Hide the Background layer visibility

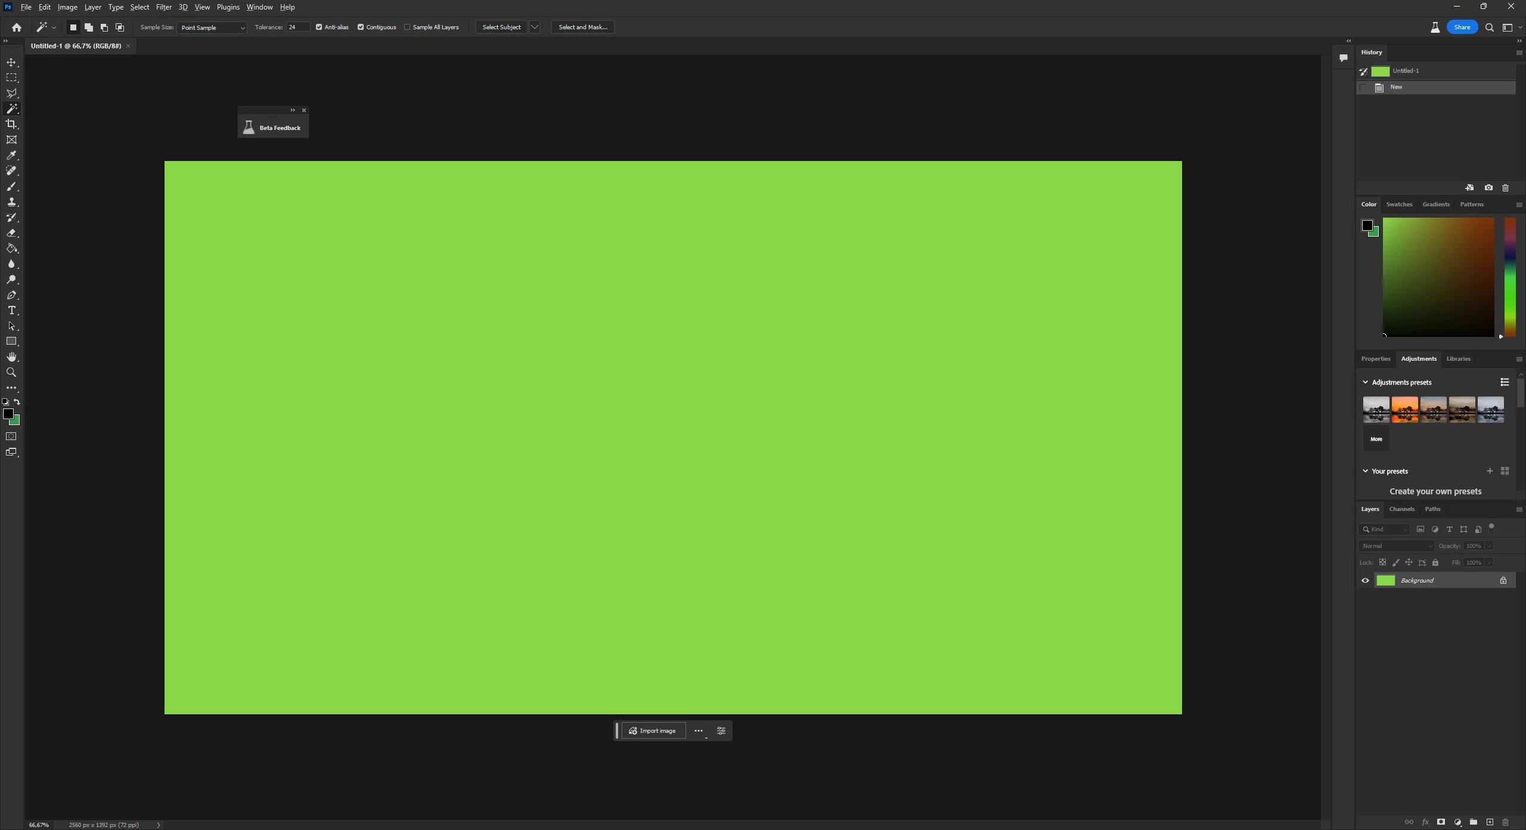(x=1365, y=581)
